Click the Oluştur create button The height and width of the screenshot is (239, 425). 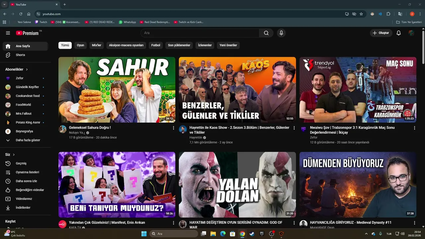pos(381,33)
